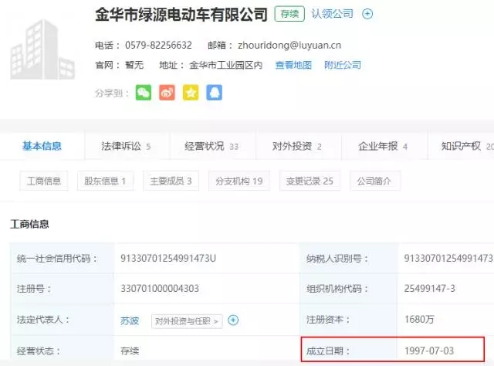Share company page to QQ

[x=215, y=93]
